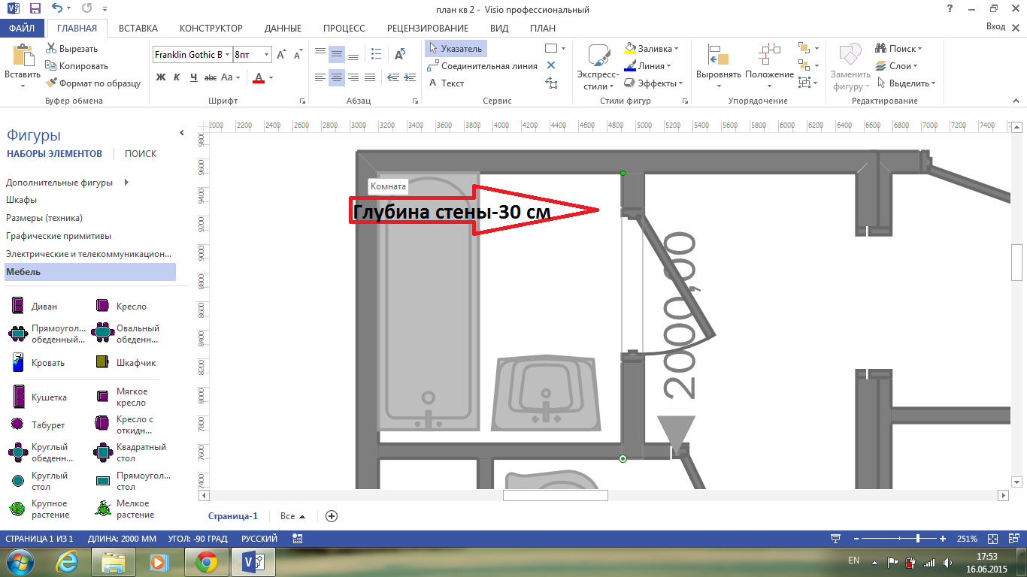Click the Cut (Вырезать) scissors icon
The image size is (1027, 577).
click(52, 48)
